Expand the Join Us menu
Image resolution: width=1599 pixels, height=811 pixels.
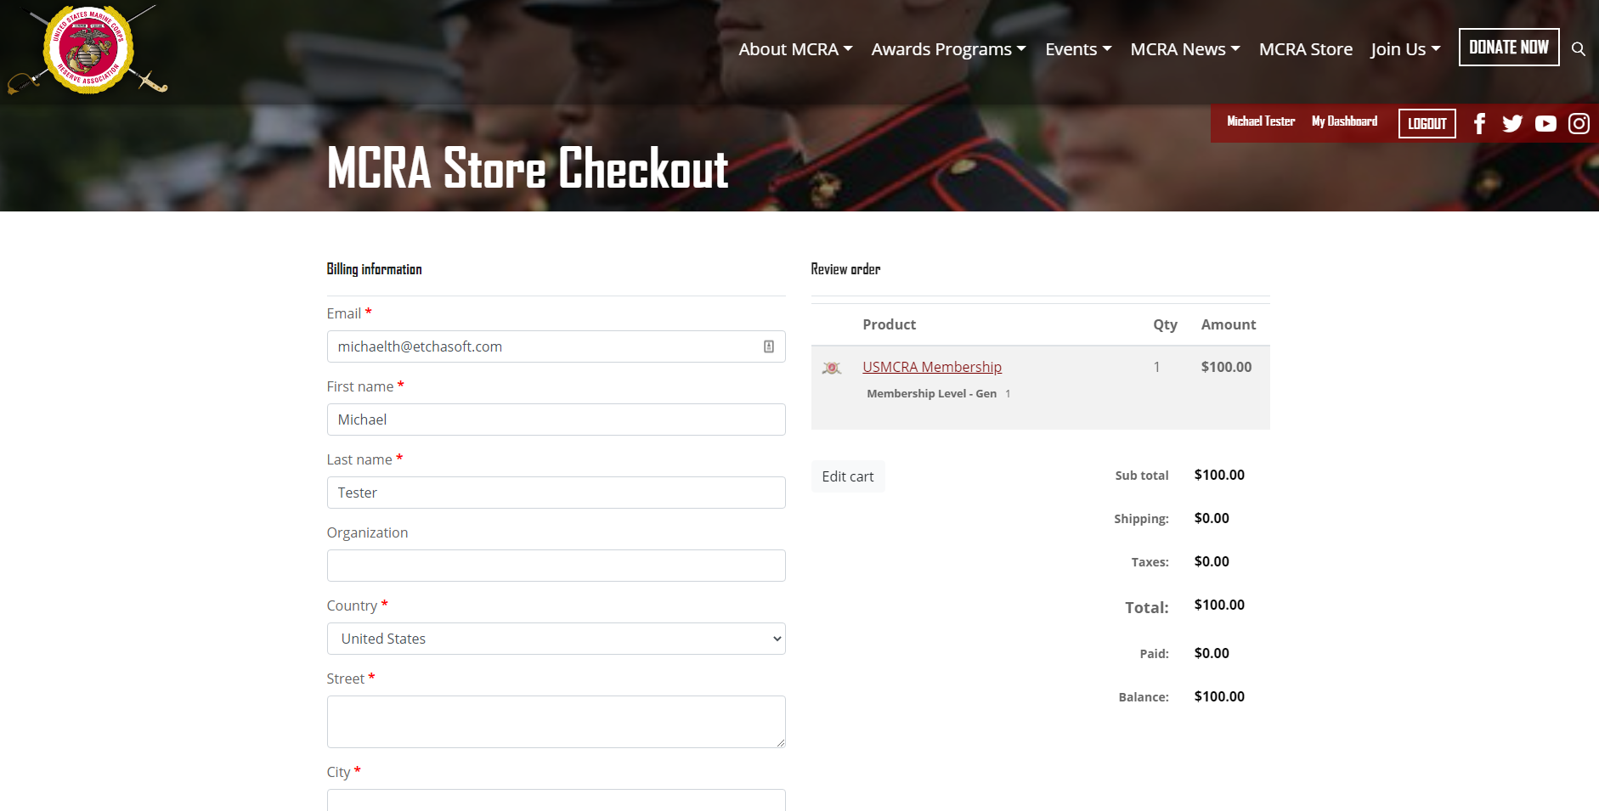(1405, 49)
